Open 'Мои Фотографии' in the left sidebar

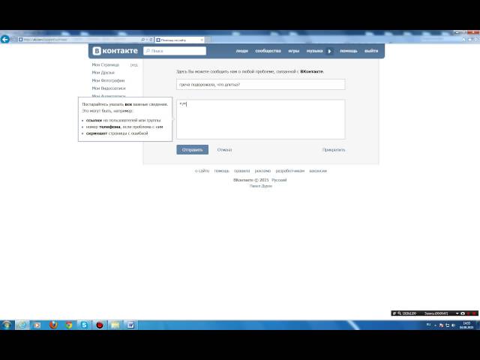pos(108,80)
